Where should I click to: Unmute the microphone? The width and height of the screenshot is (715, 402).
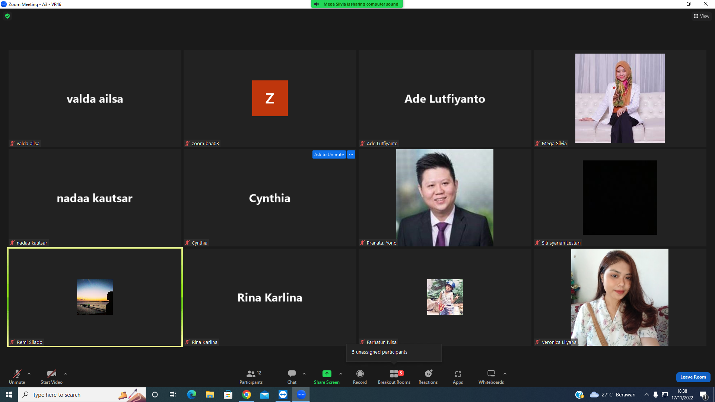tap(17, 377)
